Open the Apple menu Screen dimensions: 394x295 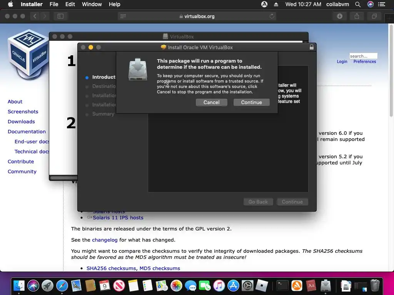click(x=10, y=4)
